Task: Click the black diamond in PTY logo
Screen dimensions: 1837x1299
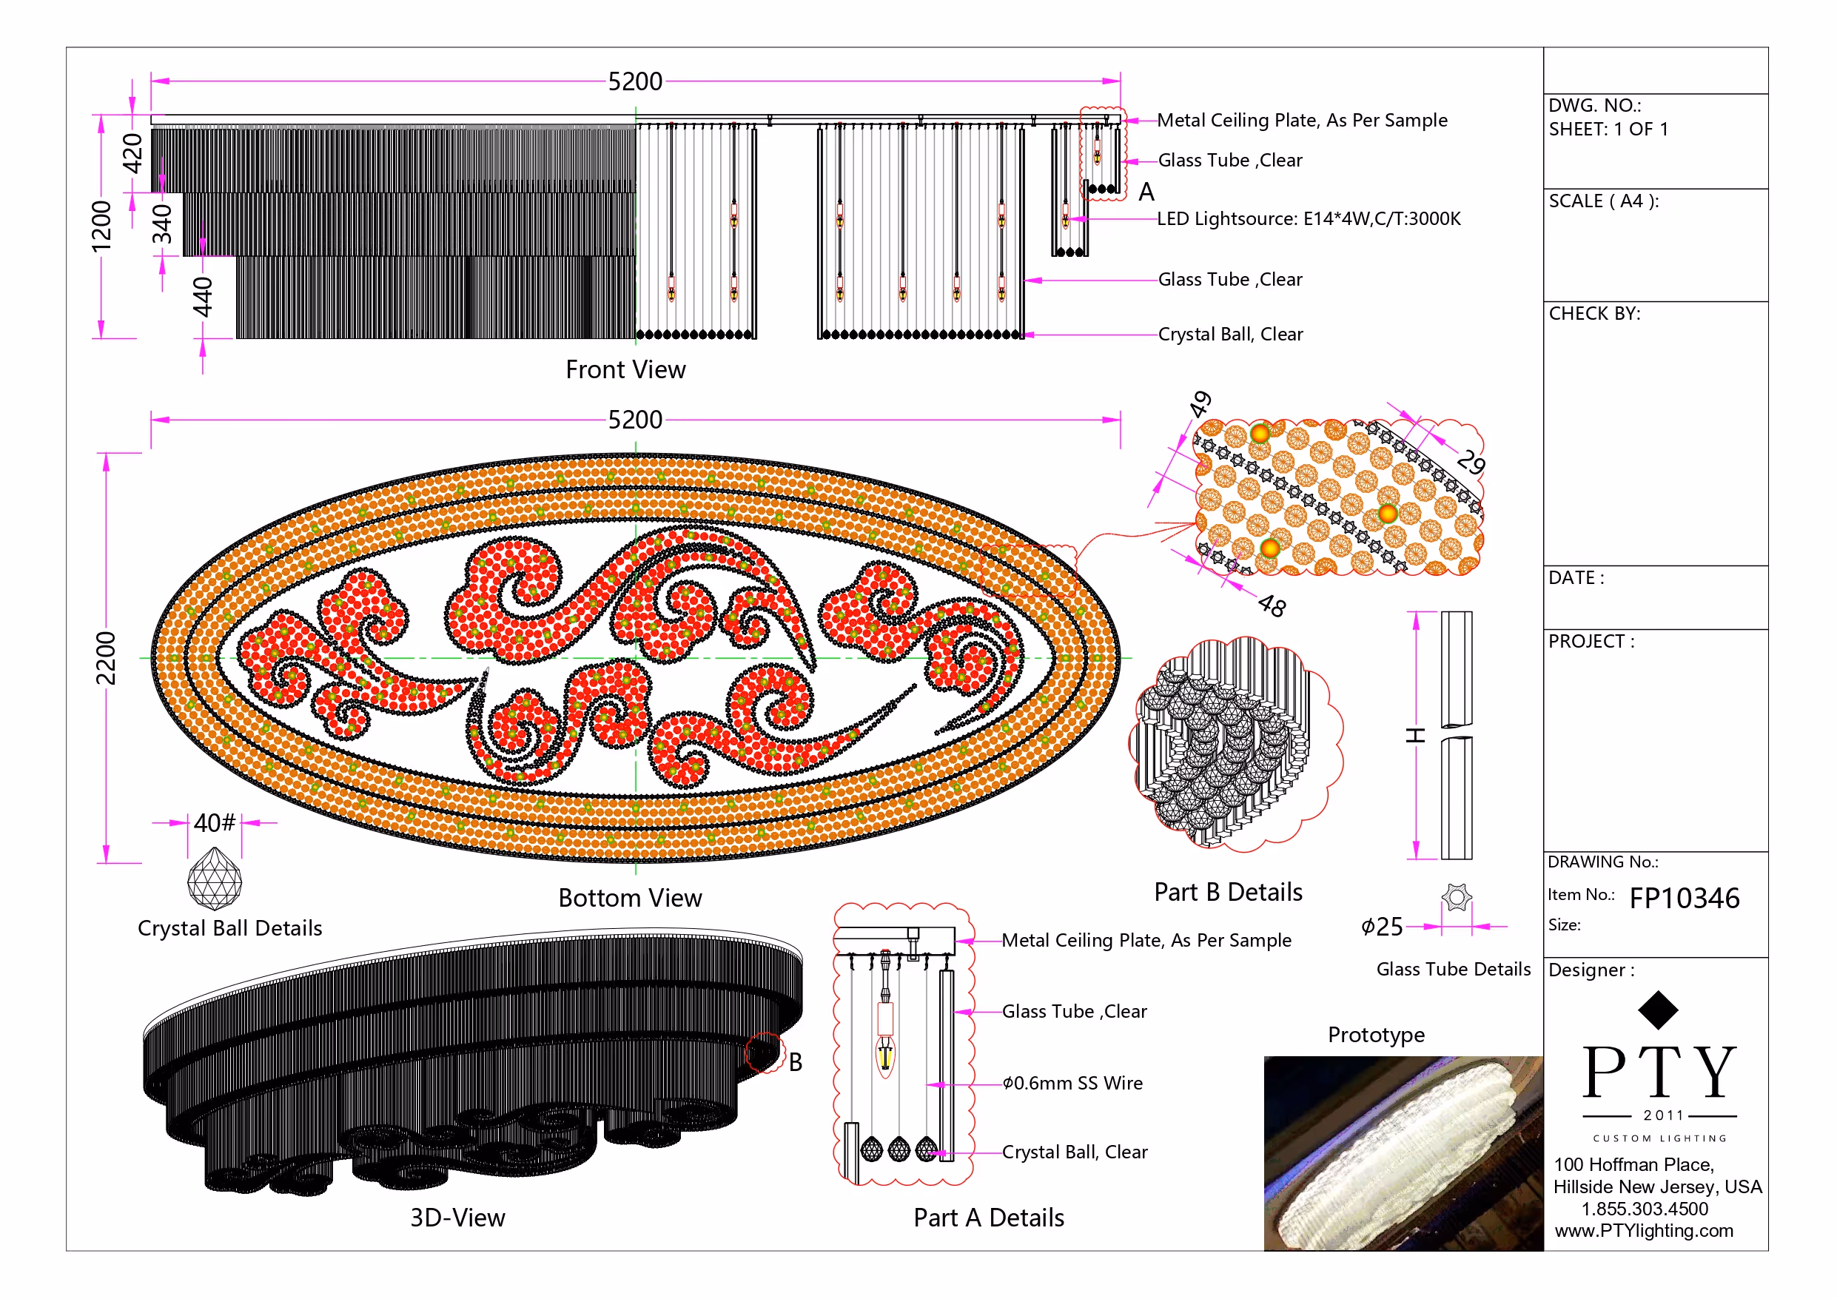Action: [1658, 1010]
